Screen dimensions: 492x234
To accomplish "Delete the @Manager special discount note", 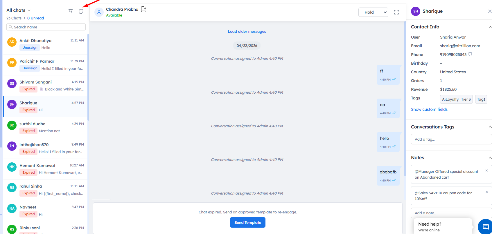I will 486,171.
